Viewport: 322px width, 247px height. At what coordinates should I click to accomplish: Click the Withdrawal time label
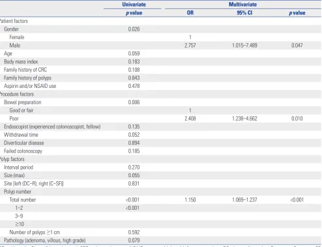(x=21, y=135)
